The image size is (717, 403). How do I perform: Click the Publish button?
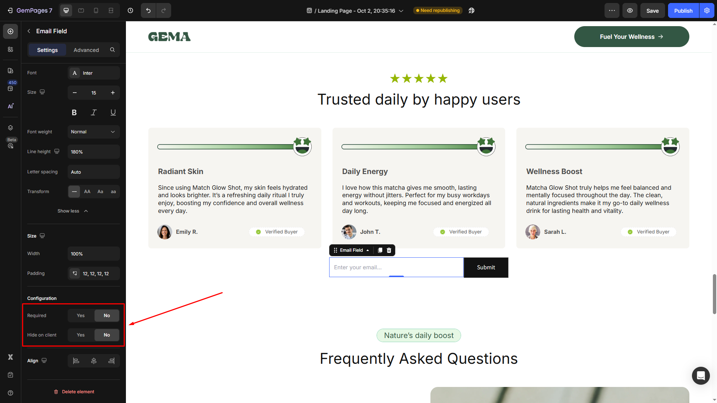click(683, 10)
